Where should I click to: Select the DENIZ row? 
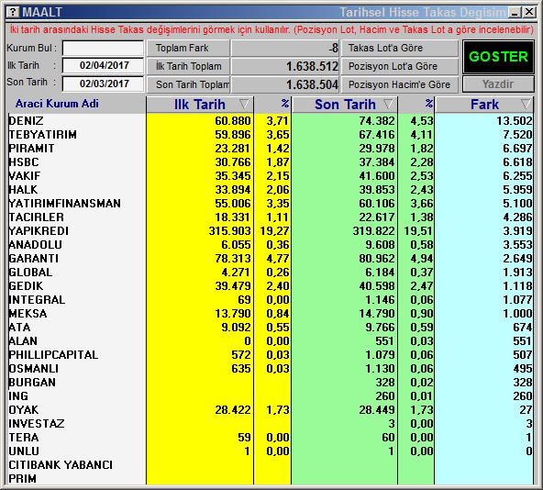tap(271, 120)
